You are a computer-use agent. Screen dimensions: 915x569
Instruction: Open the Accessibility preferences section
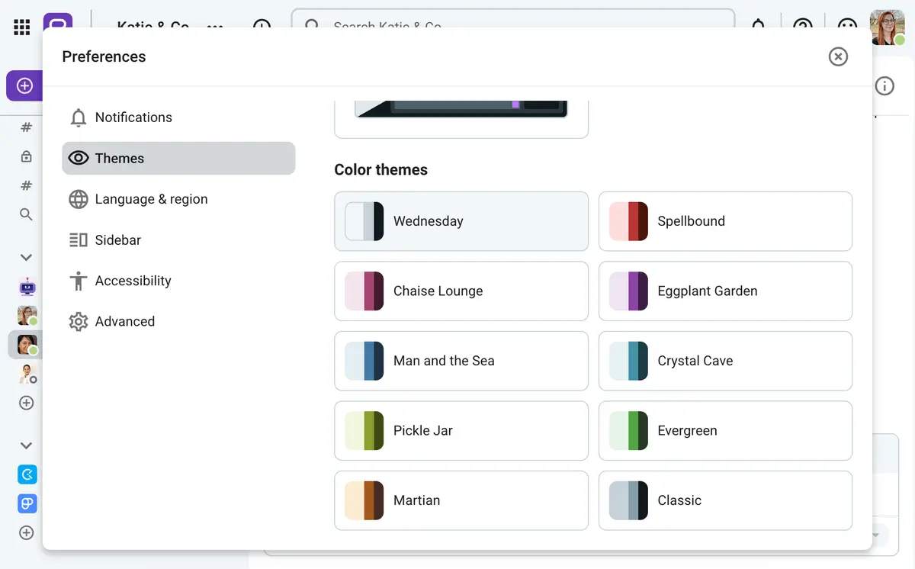[x=133, y=281]
